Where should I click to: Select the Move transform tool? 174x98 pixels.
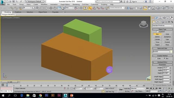51,8
